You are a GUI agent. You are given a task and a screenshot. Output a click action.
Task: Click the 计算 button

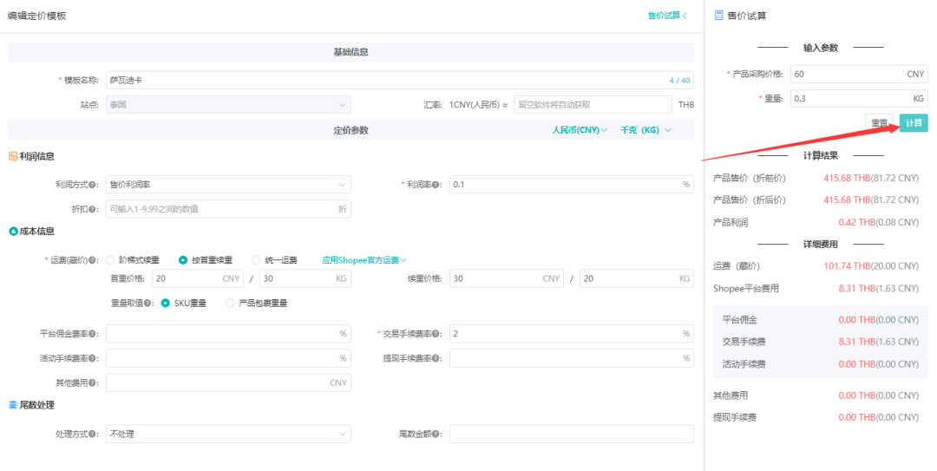914,123
